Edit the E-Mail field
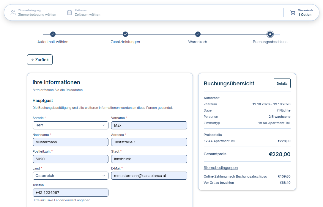 [149, 176]
